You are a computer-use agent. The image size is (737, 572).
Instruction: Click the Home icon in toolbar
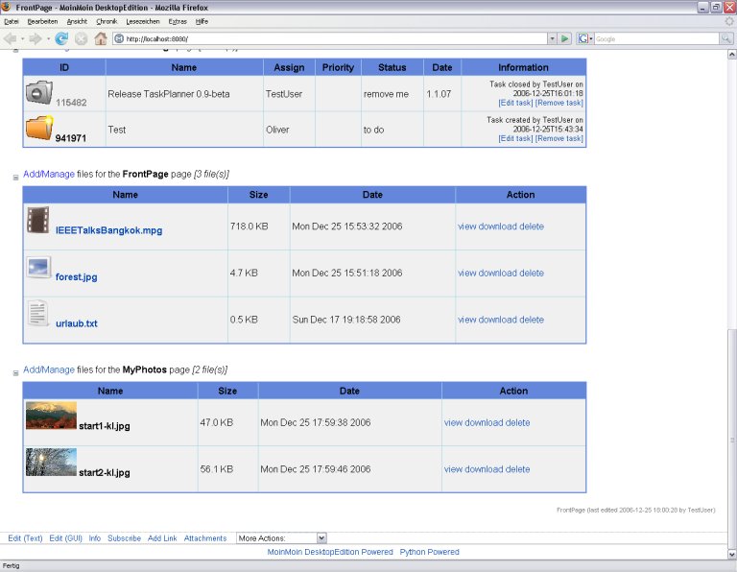point(100,38)
